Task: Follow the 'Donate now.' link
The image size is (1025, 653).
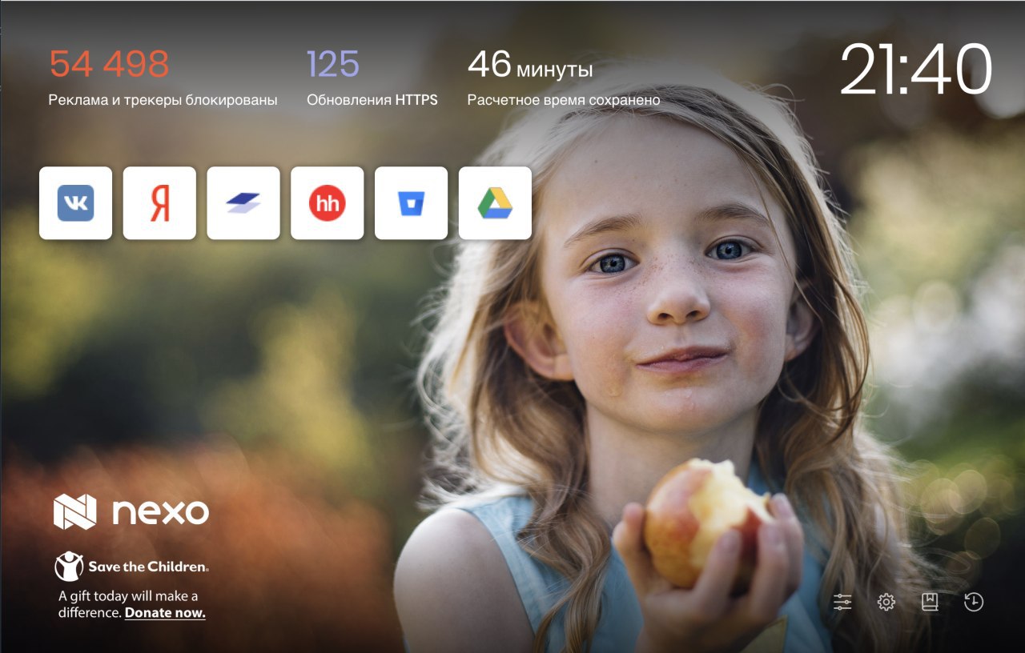Action: point(165,613)
